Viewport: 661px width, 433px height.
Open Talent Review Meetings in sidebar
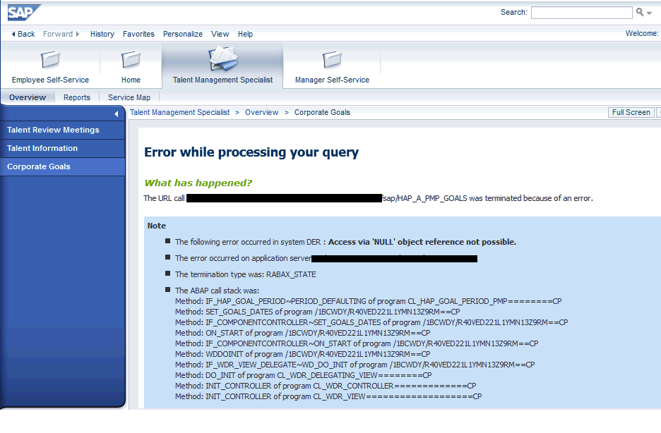coord(62,130)
